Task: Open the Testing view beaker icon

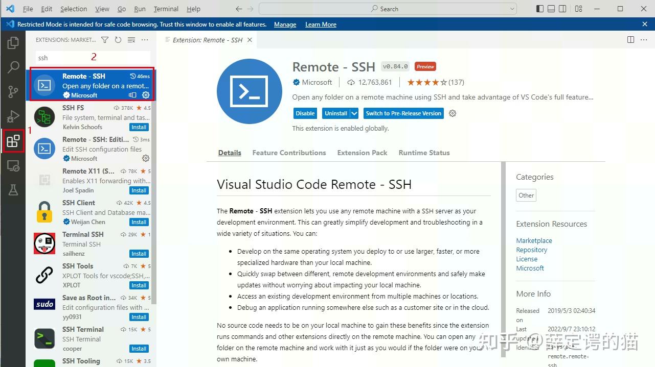Action: tap(13, 190)
